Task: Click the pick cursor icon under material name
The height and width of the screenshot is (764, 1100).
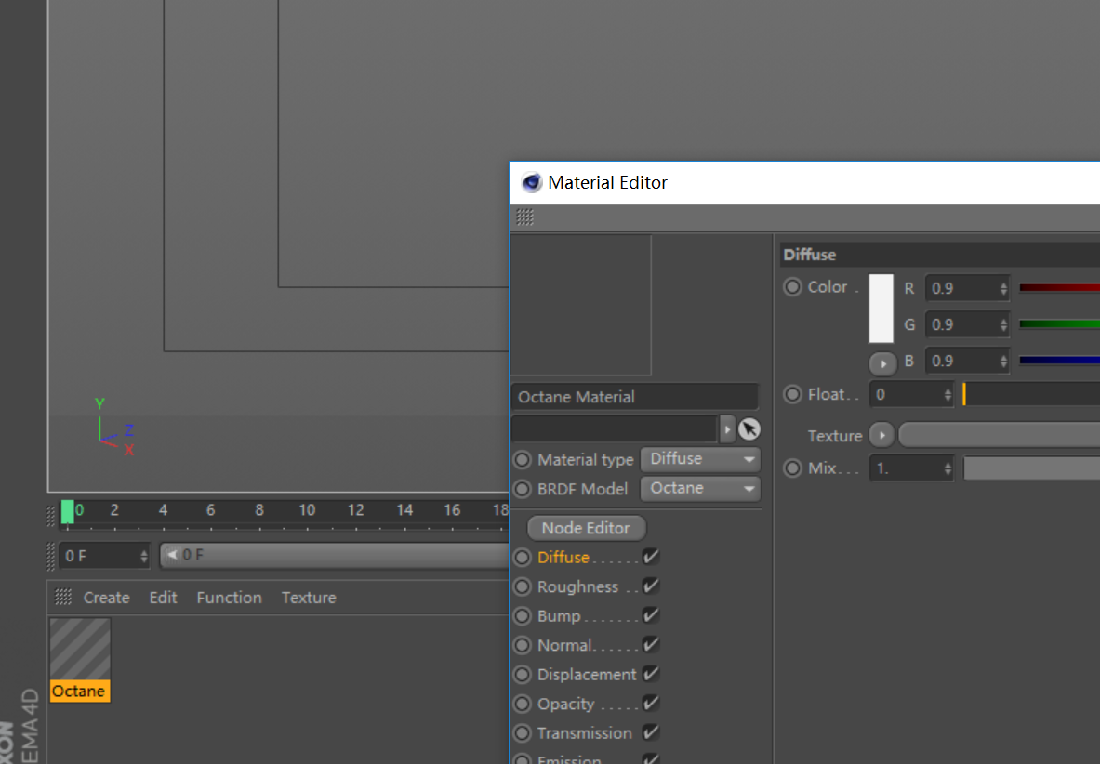Action: (749, 428)
